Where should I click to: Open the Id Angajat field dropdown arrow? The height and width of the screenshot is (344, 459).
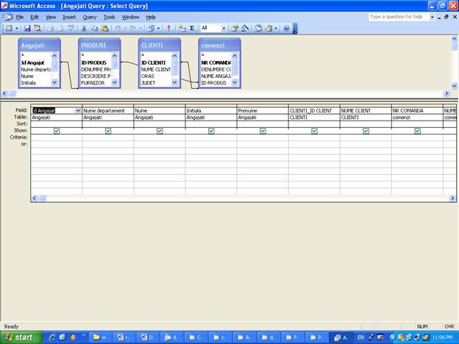(78, 110)
